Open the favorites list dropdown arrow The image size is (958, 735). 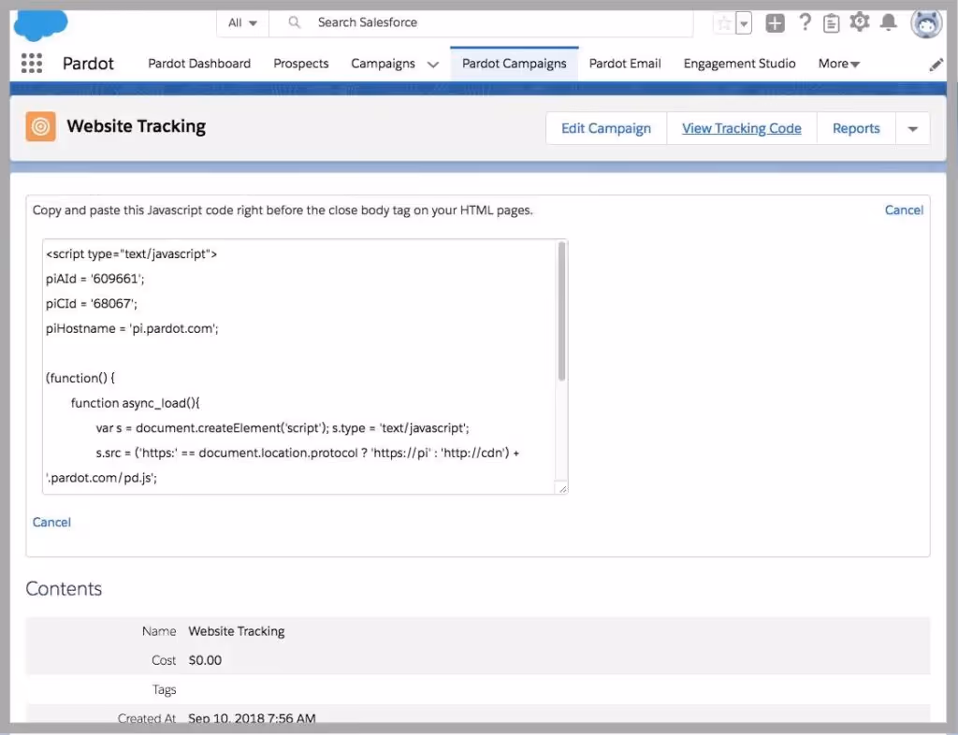[x=744, y=23]
